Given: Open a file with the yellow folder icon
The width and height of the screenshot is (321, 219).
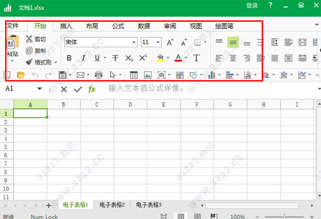Looking at the screenshot, I should (21, 75).
